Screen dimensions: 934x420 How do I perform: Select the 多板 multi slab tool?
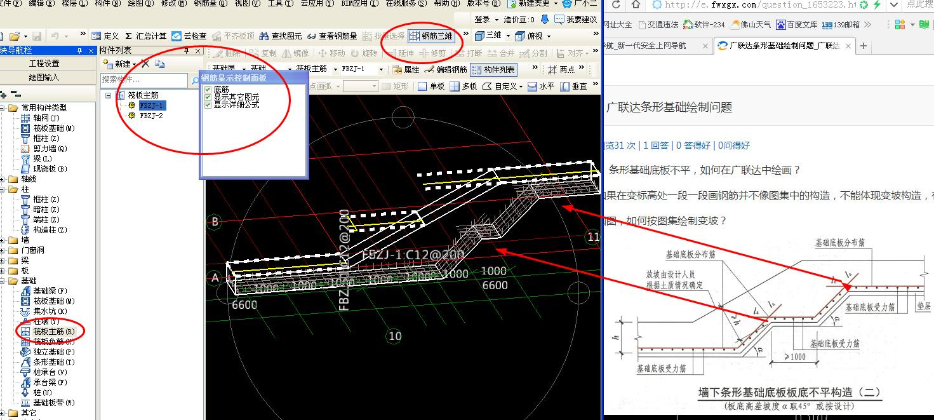pos(463,86)
